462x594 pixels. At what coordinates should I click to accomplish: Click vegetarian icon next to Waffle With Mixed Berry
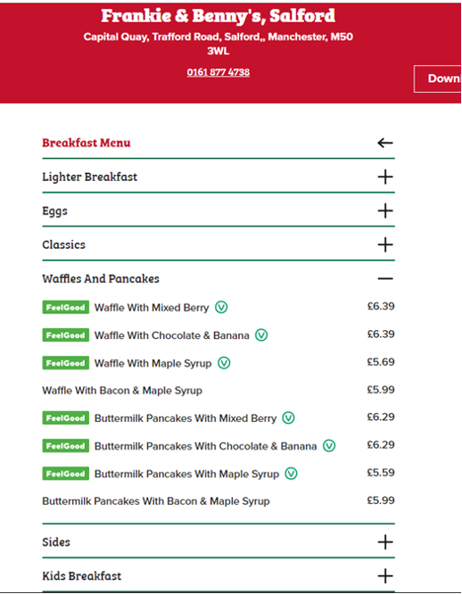pyautogui.click(x=221, y=307)
